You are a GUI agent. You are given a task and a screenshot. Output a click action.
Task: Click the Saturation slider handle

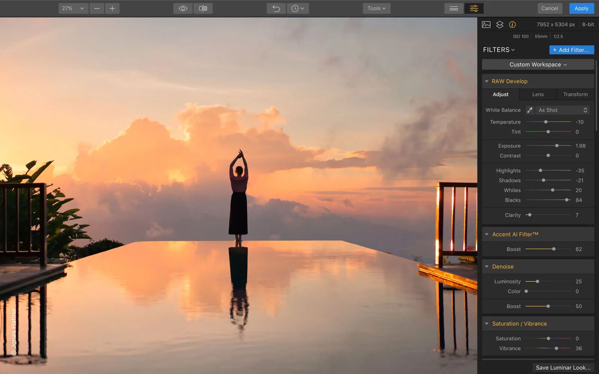(548, 338)
